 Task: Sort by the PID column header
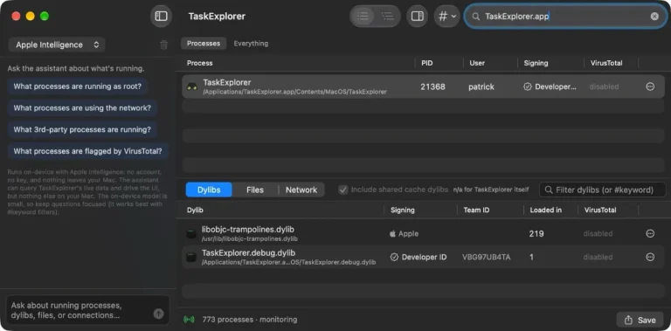[x=426, y=63]
